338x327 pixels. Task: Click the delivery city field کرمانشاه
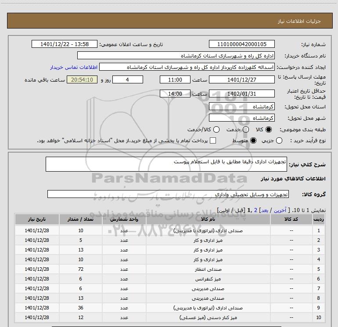(x=241, y=118)
